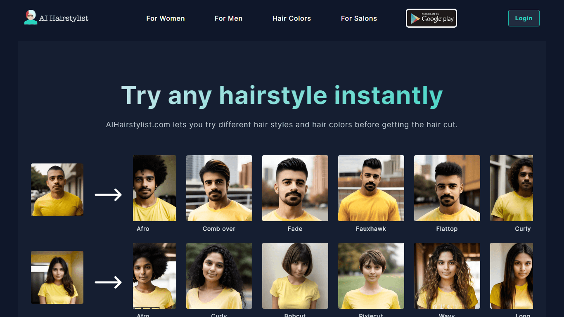Open the For Salons menu item

click(359, 18)
